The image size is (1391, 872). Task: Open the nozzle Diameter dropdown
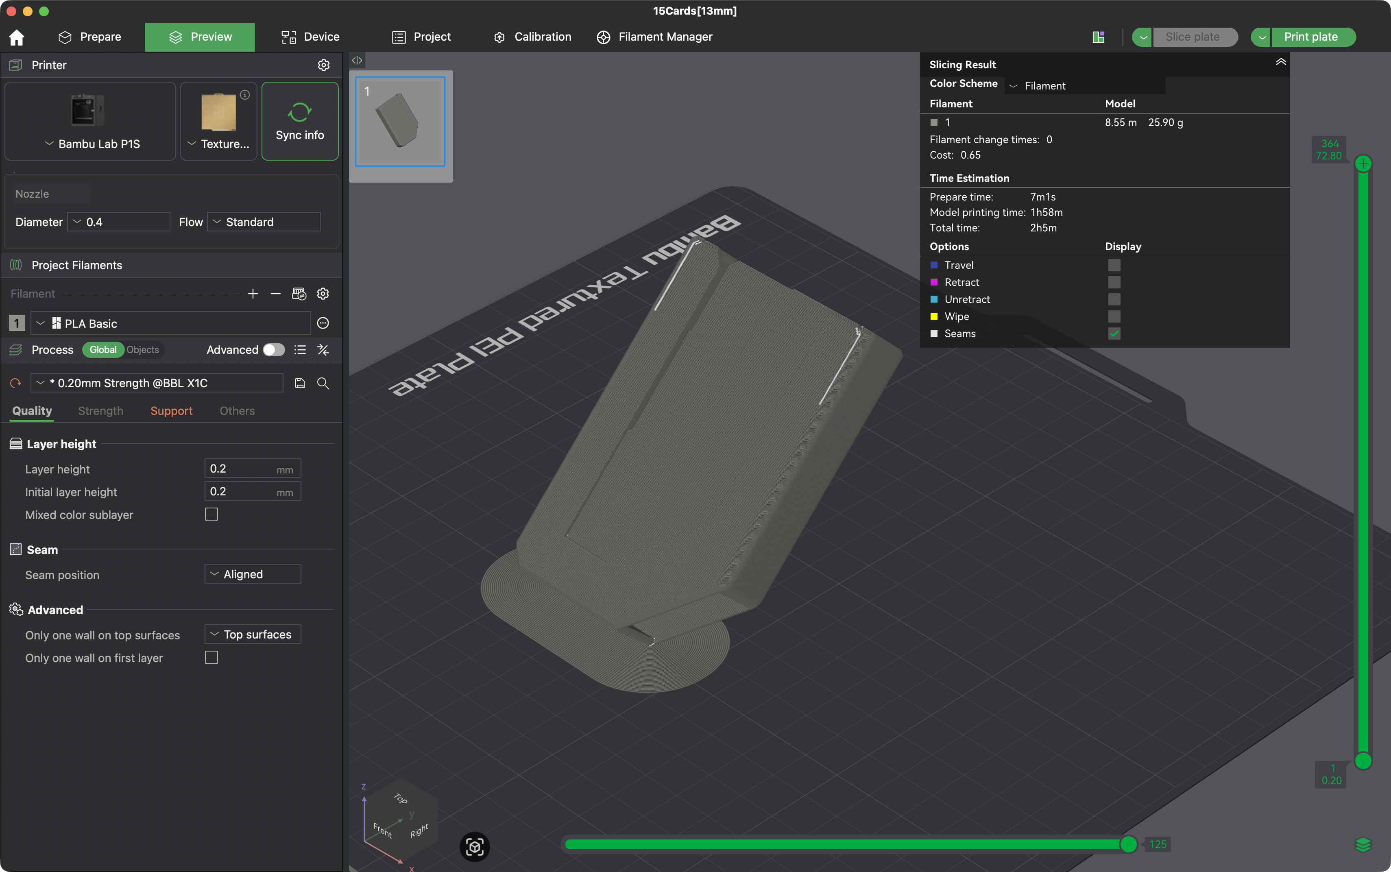coord(119,222)
